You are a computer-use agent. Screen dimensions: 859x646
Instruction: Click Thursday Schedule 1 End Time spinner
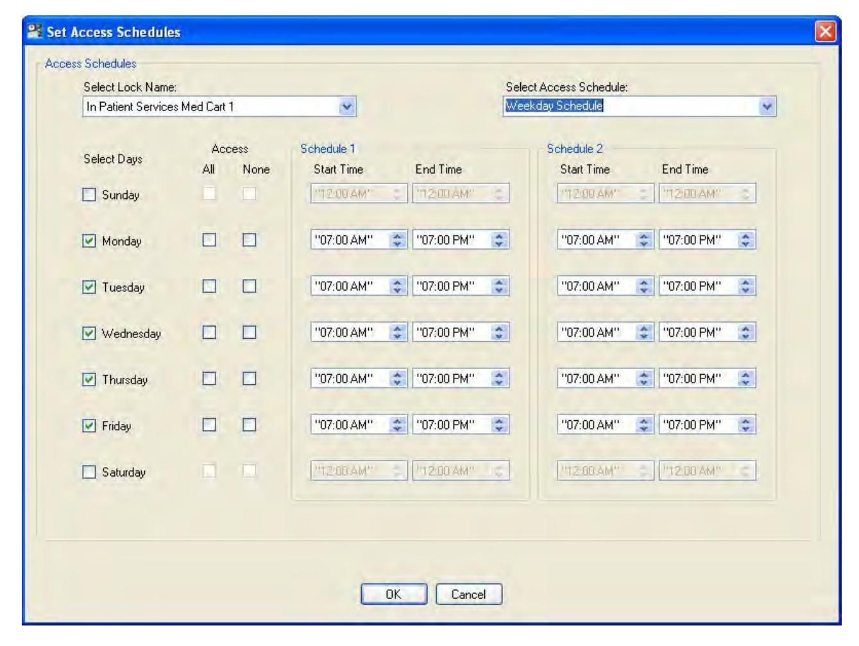point(500,378)
